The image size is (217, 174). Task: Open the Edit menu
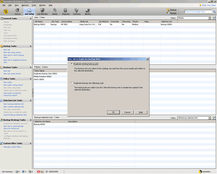[x=10, y=5]
